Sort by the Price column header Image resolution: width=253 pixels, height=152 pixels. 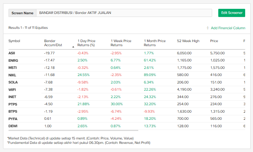coord(214,41)
